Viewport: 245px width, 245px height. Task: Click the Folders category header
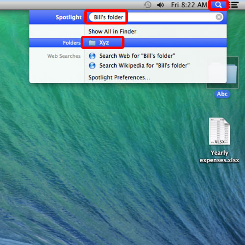[72, 43]
